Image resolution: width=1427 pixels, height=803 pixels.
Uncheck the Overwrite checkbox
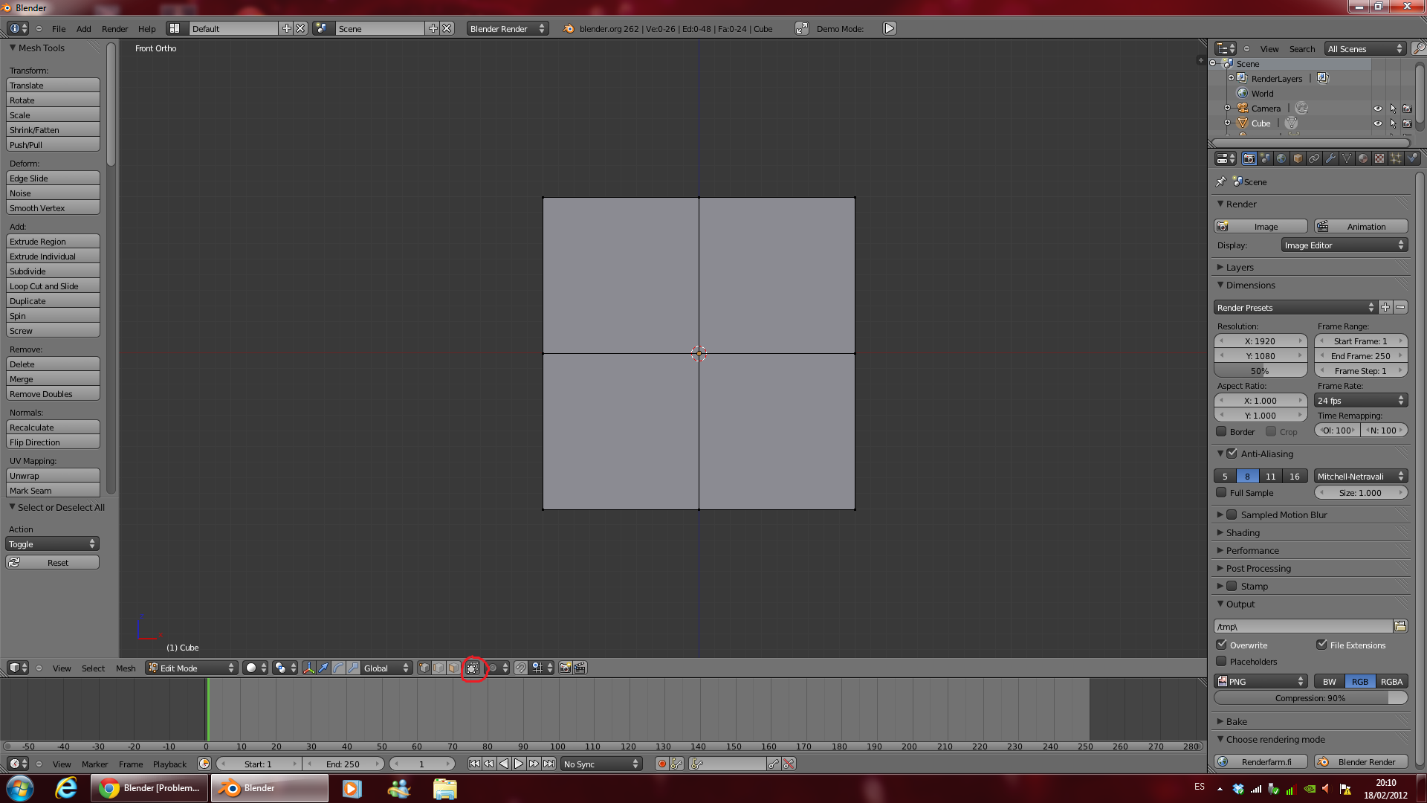click(x=1221, y=645)
